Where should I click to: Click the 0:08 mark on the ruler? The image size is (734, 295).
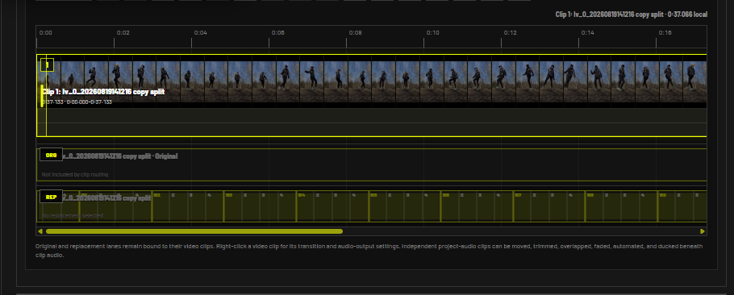[355, 33]
